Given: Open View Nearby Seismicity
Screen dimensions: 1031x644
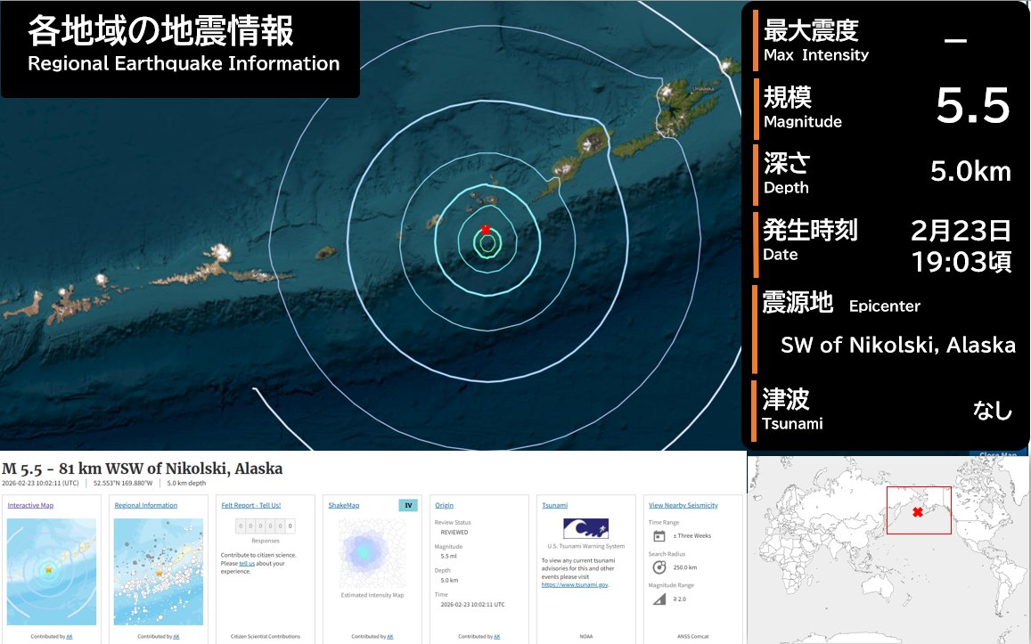Looking at the screenshot, I should tap(683, 504).
